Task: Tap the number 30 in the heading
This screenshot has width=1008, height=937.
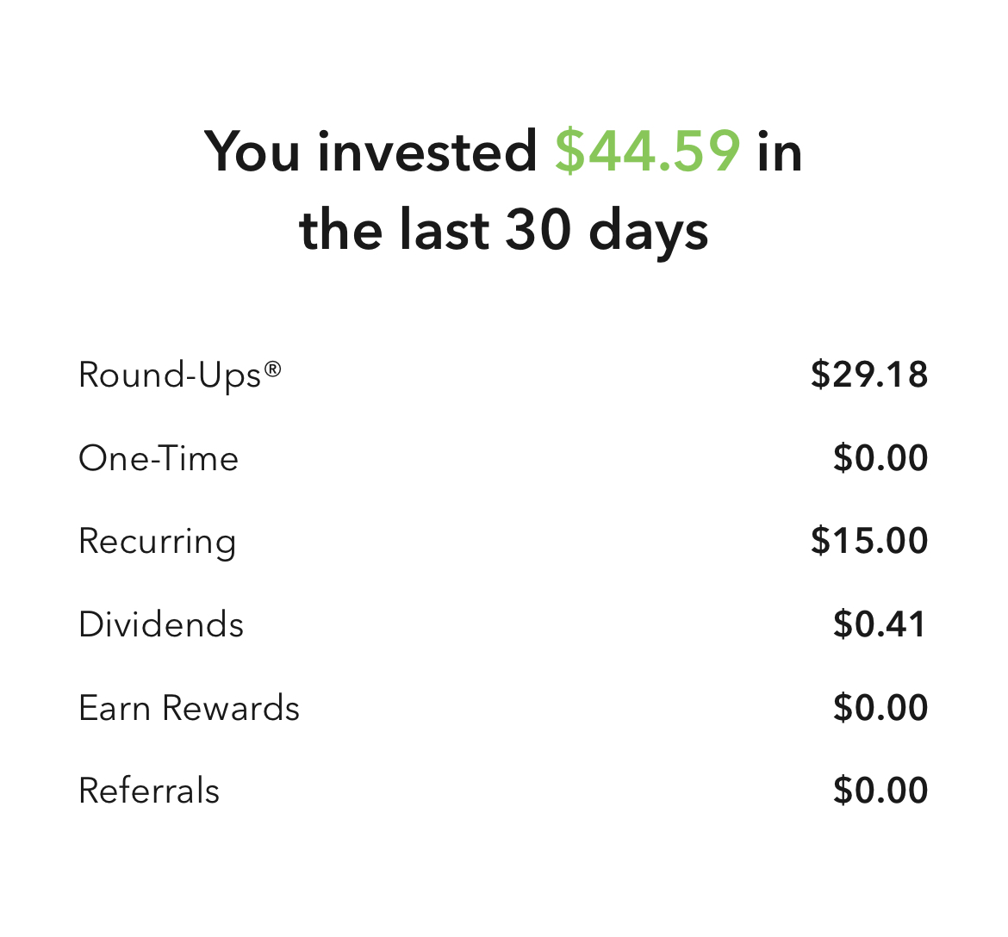Action: (538, 230)
